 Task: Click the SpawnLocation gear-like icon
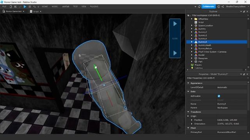[x=196, y=25]
